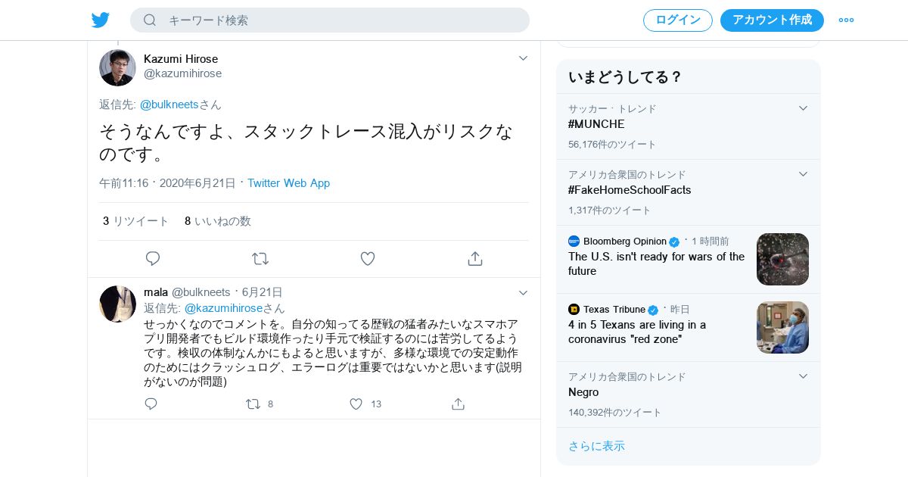This screenshot has height=477, width=908.
Task: Like Kazumi Hirose's main tweet
Action: [368, 259]
